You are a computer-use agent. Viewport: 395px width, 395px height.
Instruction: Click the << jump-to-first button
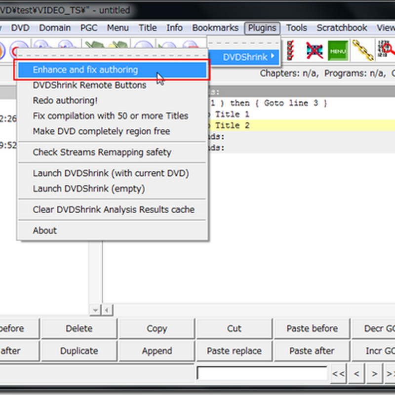338,374
